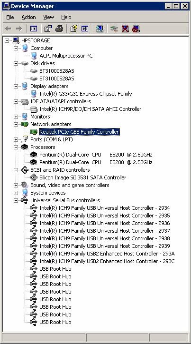
Task: Select Realtek PCIe GBE Family Controller
Action: 79,132
